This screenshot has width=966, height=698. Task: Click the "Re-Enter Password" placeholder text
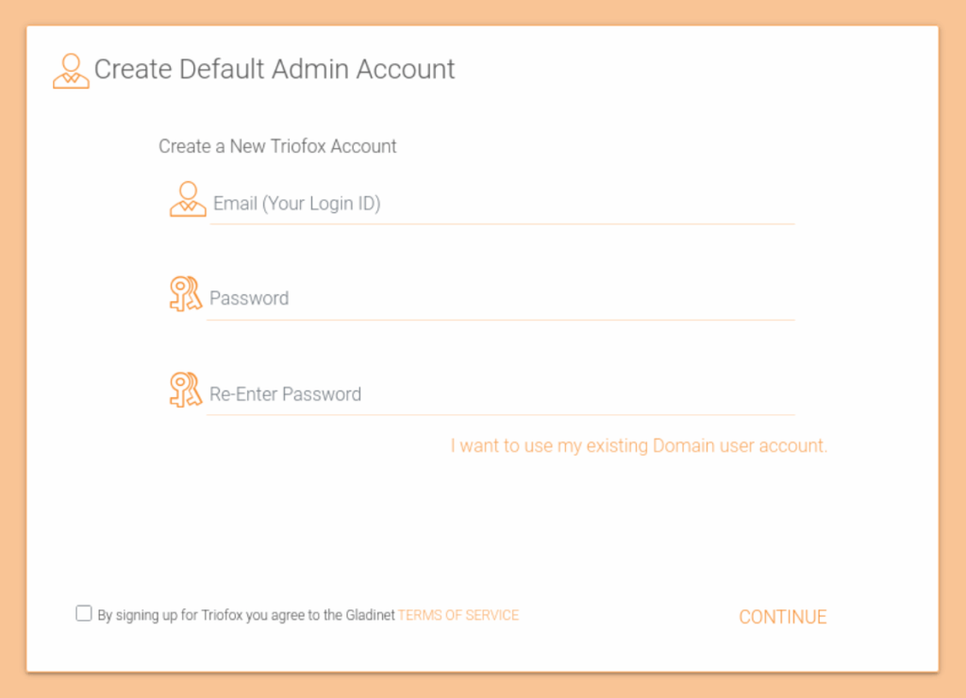pyautogui.click(x=285, y=394)
